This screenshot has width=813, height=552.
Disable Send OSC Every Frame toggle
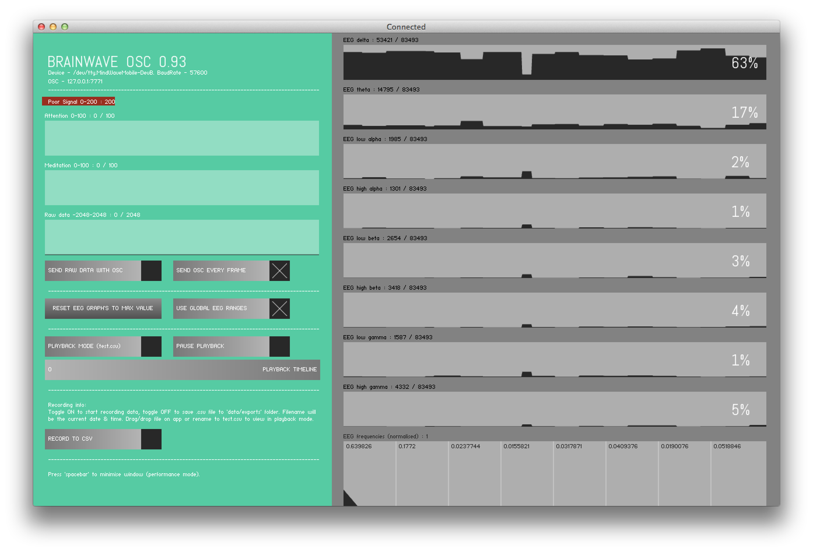[231, 270]
